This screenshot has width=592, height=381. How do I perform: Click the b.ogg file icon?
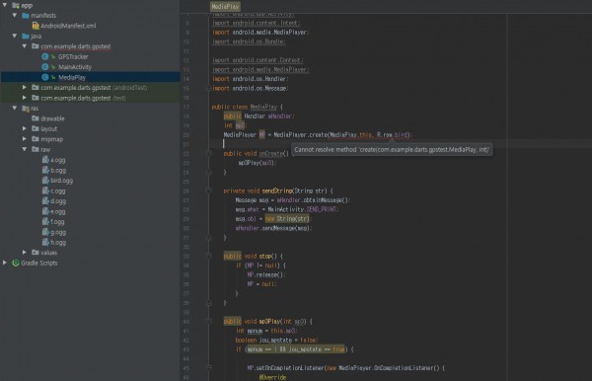coord(45,170)
